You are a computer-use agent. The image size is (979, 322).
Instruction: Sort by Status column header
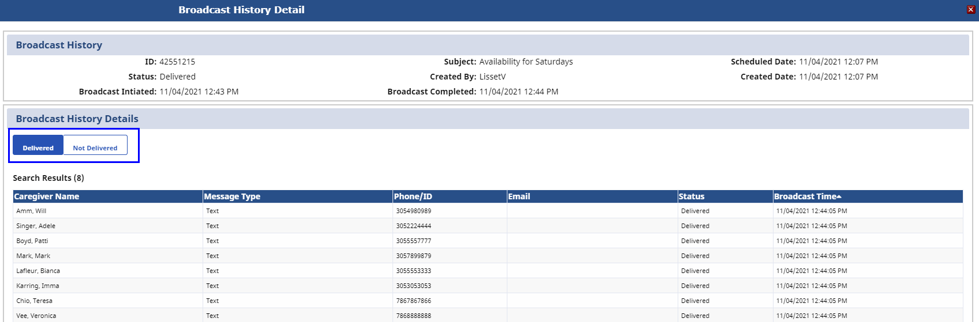[692, 196]
